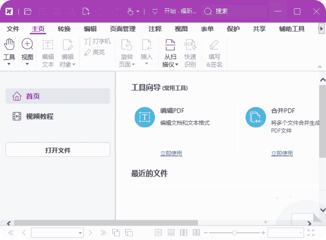
Task: Click 立即使用 link under 编辑PDF
Action: [x=171, y=154]
